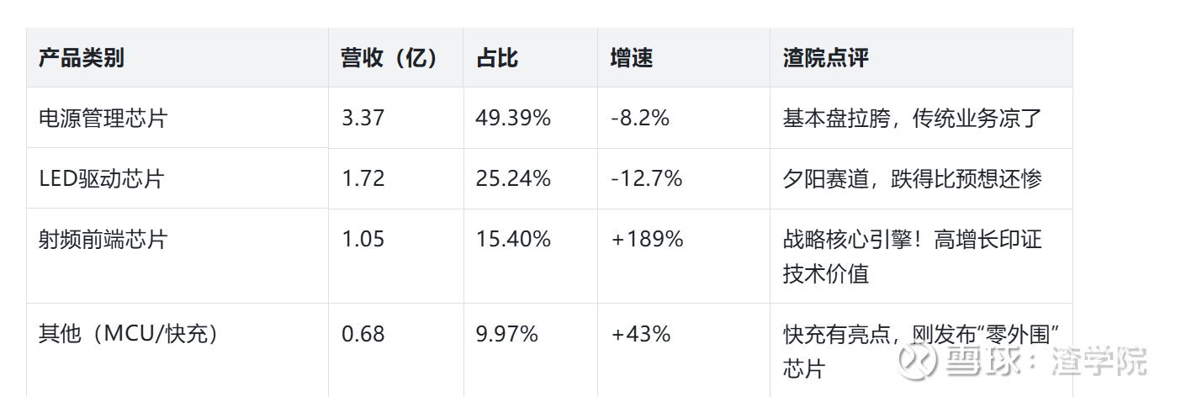Click the 射频前端芯片 row label

(x=103, y=239)
